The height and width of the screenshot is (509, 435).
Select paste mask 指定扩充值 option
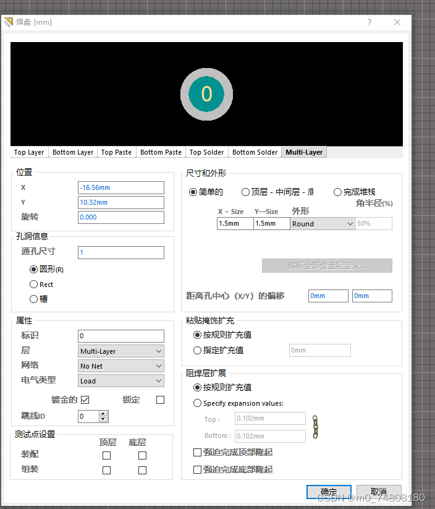pos(218,350)
